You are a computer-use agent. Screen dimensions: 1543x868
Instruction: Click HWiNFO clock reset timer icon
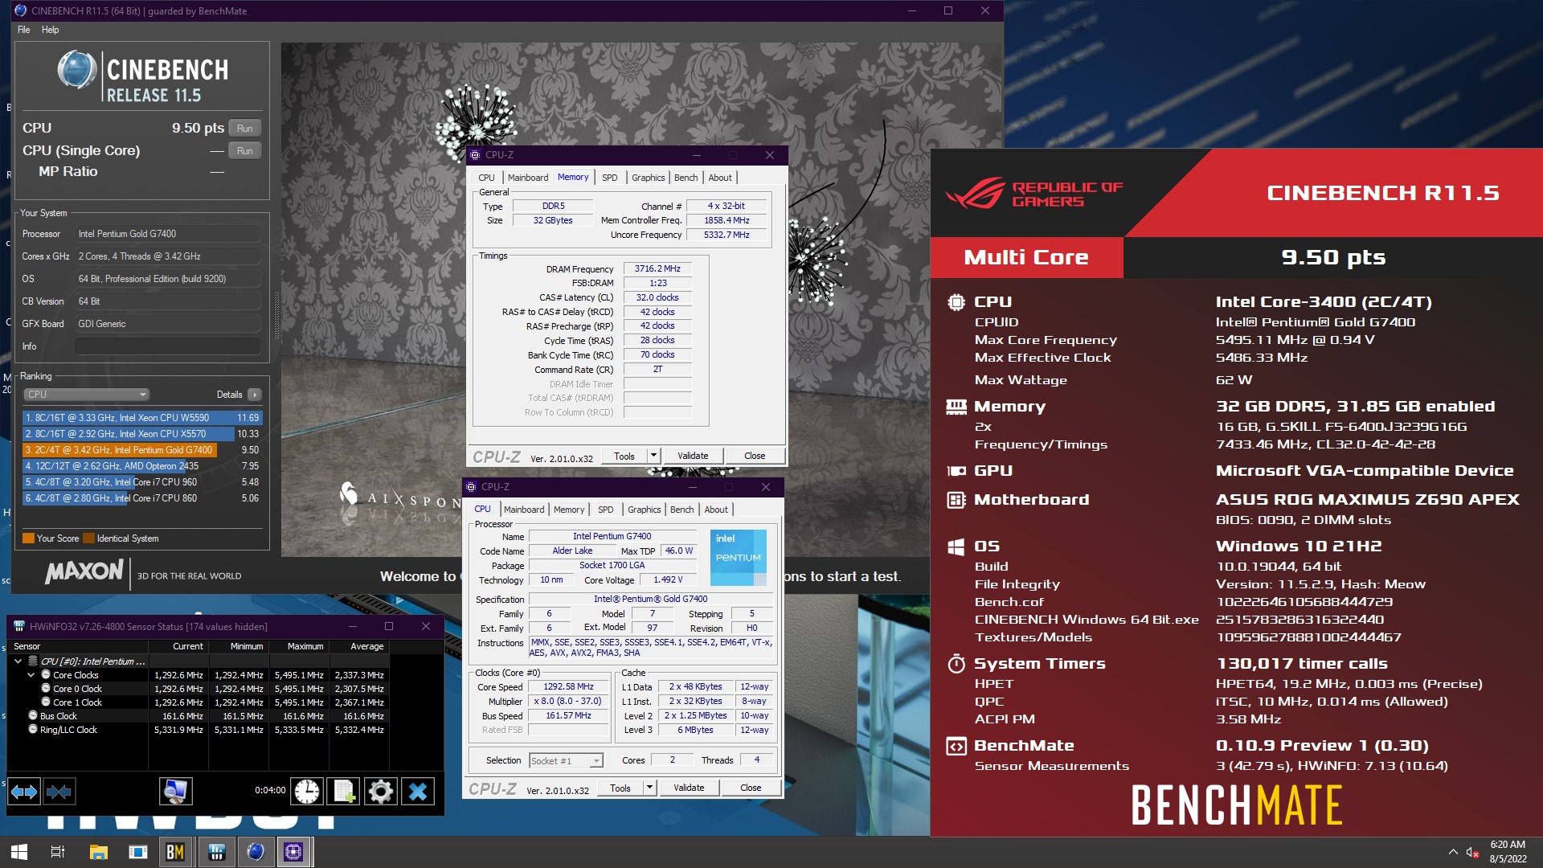(x=307, y=792)
